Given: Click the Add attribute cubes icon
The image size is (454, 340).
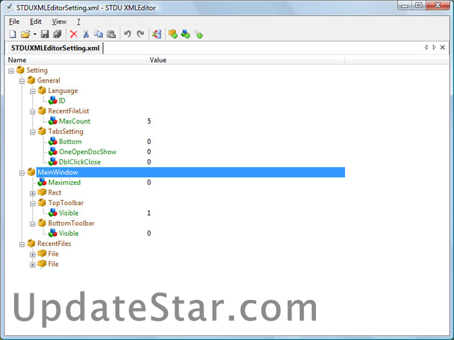Looking at the screenshot, I should pyautogui.click(x=186, y=34).
